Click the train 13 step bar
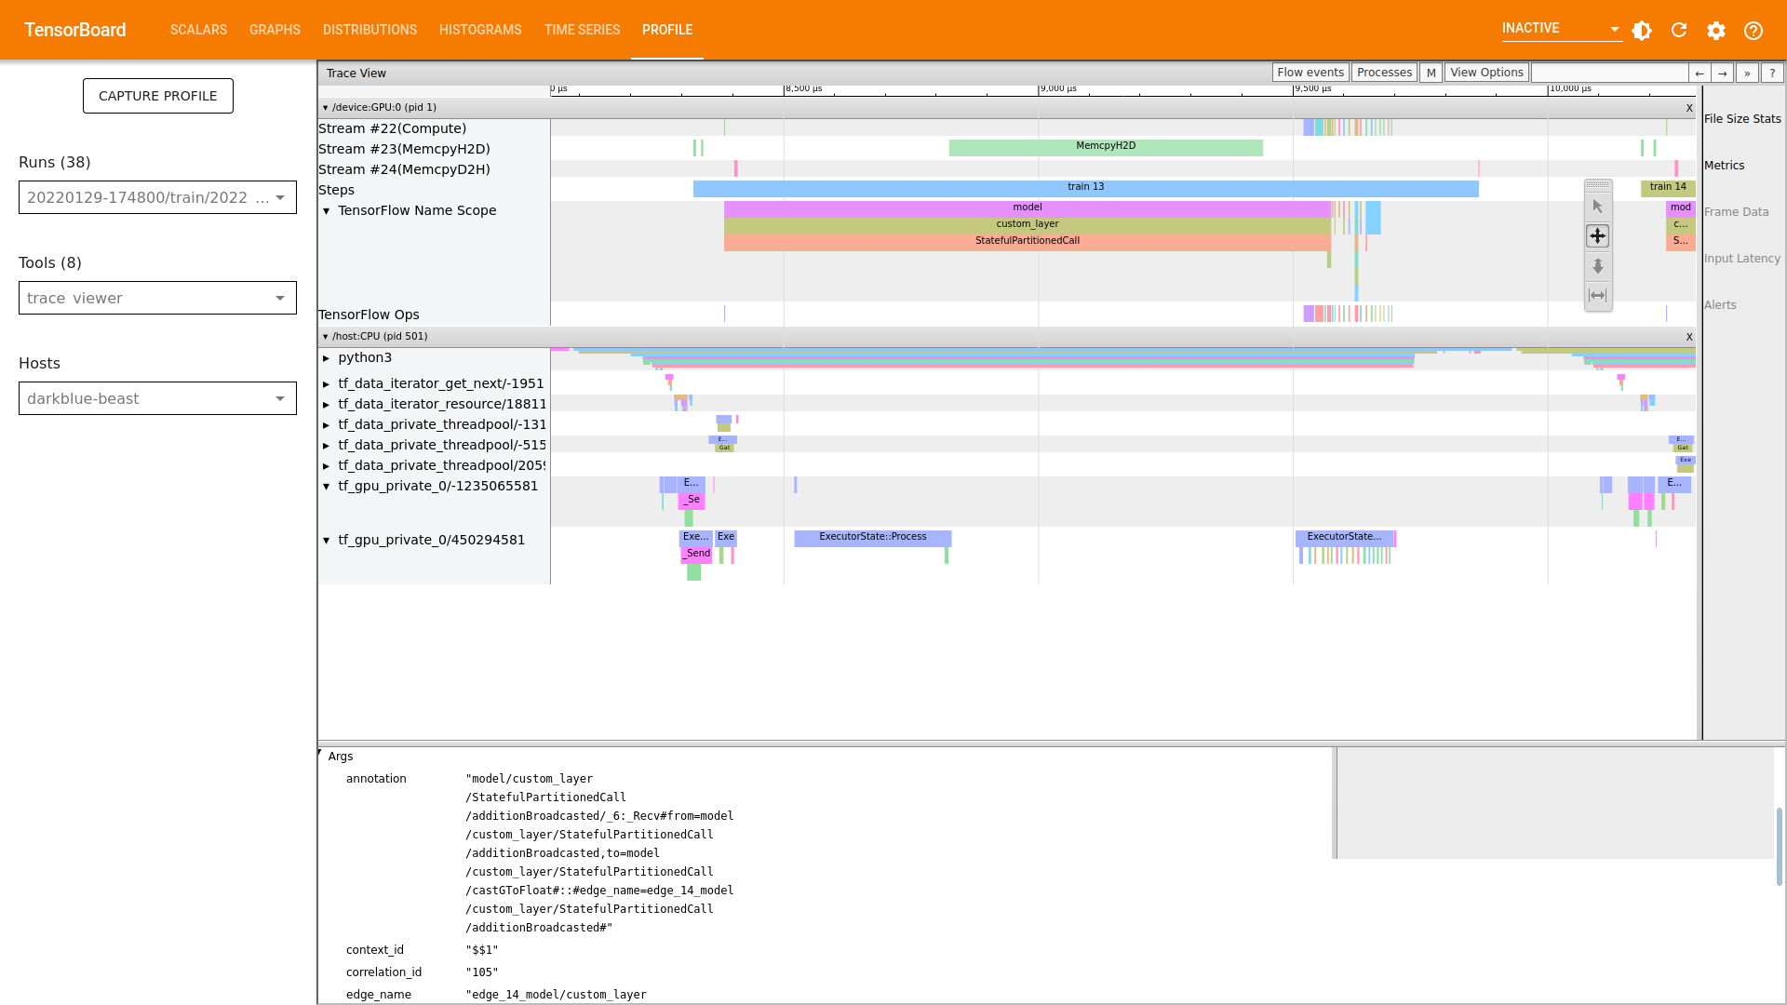This screenshot has height=1005, width=1787. 1084,187
